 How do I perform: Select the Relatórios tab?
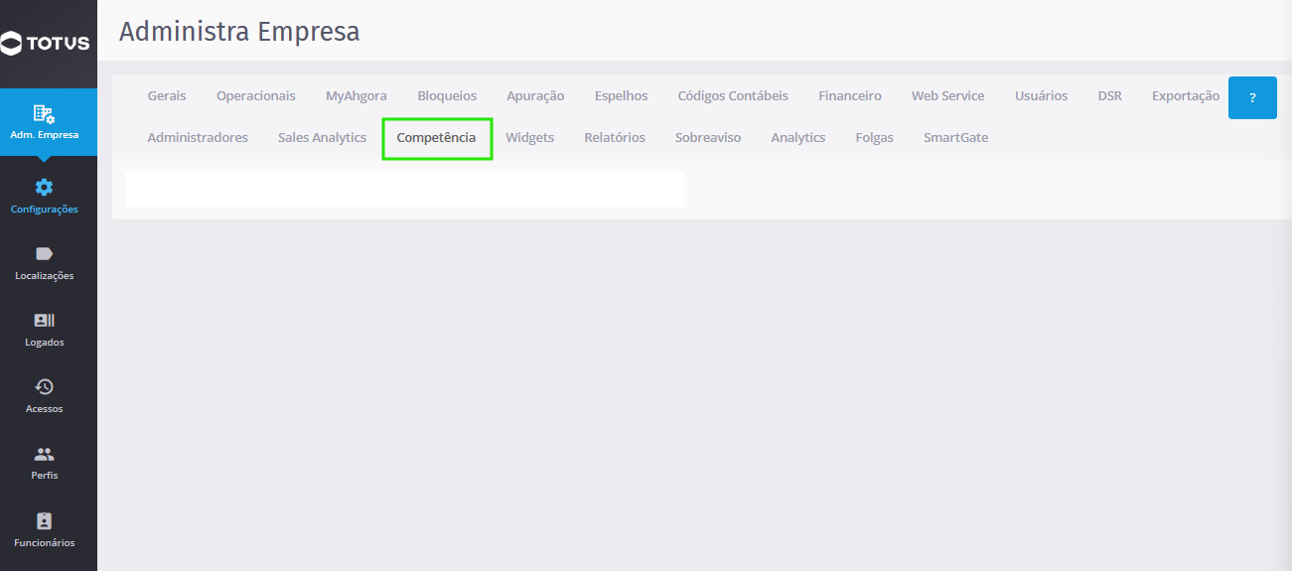[615, 137]
